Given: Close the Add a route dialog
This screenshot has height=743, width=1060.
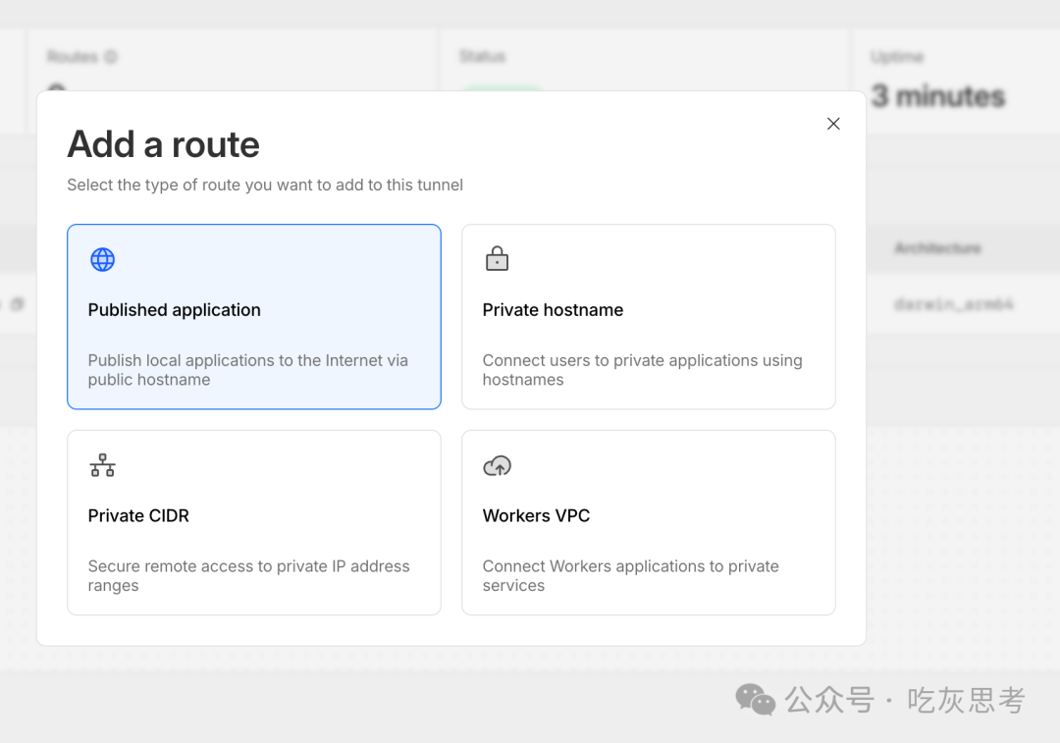Looking at the screenshot, I should [x=833, y=124].
